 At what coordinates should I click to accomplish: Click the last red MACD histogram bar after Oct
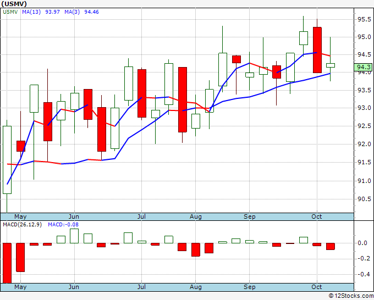[331, 246]
